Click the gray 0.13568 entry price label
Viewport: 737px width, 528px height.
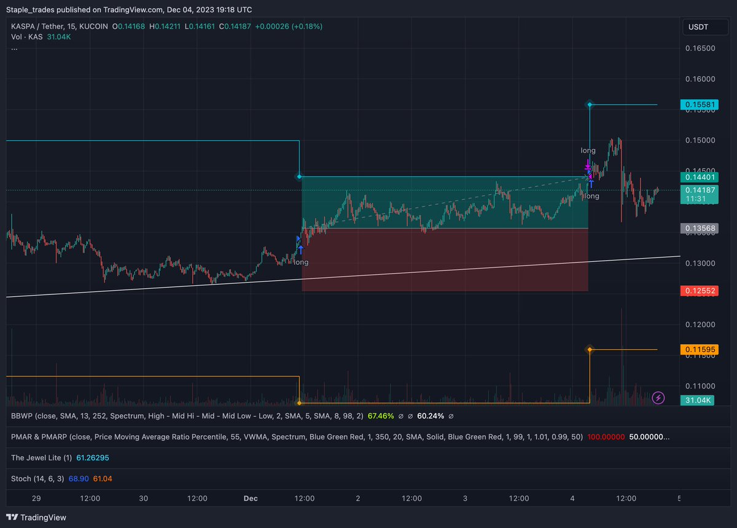click(700, 228)
